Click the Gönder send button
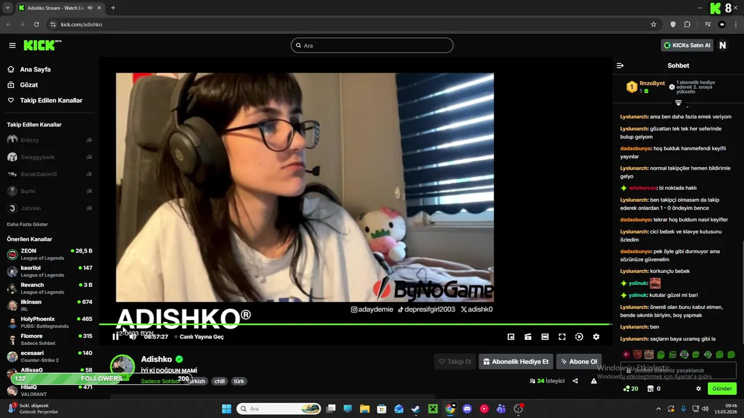Image resolution: width=744 pixels, height=418 pixels. (722, 388)
